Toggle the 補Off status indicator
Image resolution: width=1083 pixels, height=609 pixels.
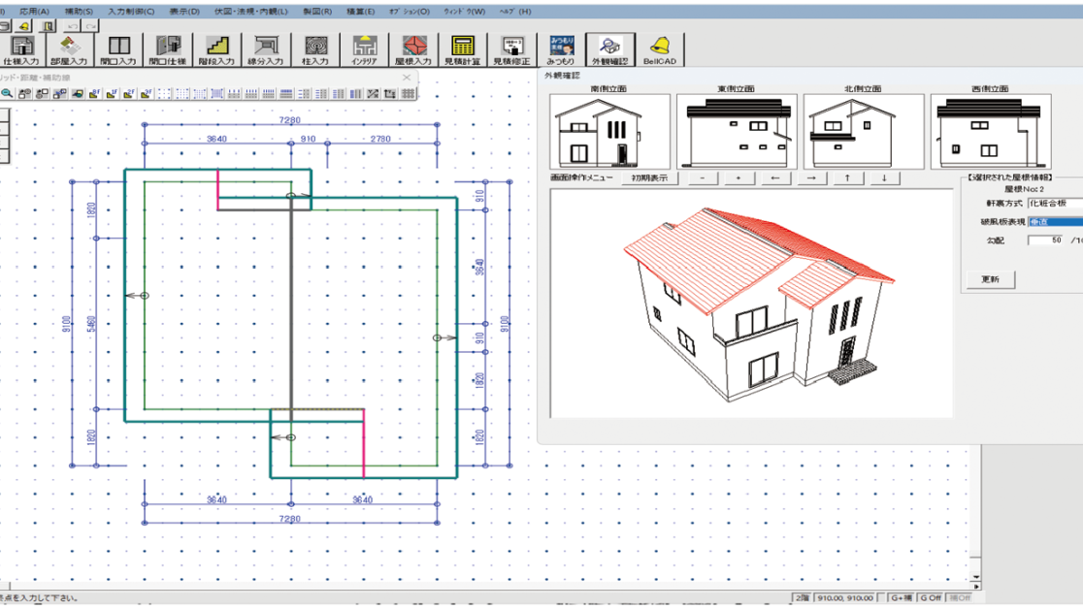[x=959, y=598]
